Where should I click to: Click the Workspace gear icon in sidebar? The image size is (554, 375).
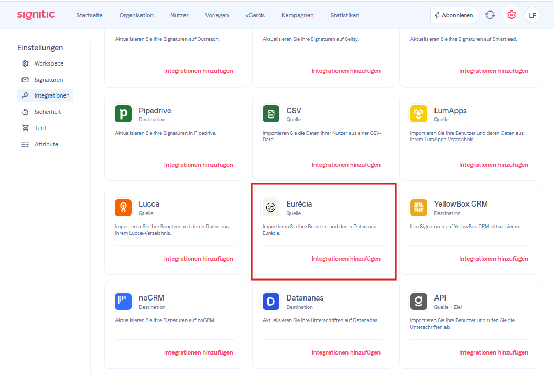pyautogui.click(x=25, y=63)
